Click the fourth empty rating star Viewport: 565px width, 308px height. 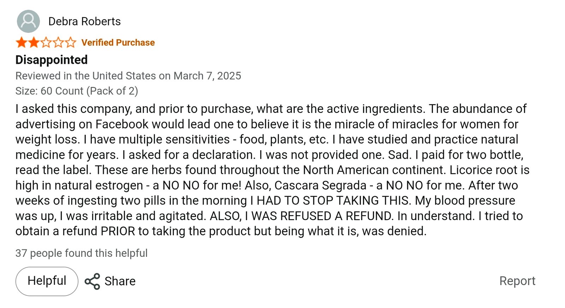pos(59,43)
